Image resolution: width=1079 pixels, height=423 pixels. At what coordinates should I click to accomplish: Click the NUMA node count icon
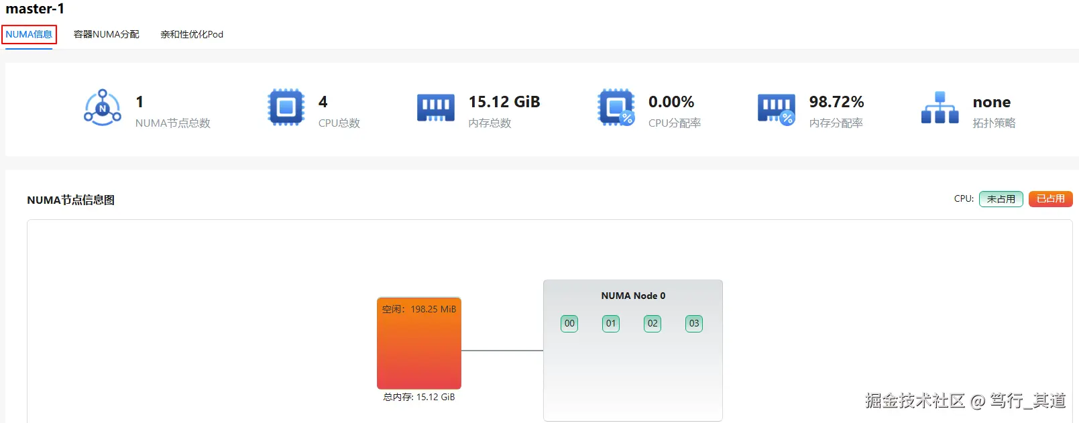pyautogui.click(x=103, y=107)
